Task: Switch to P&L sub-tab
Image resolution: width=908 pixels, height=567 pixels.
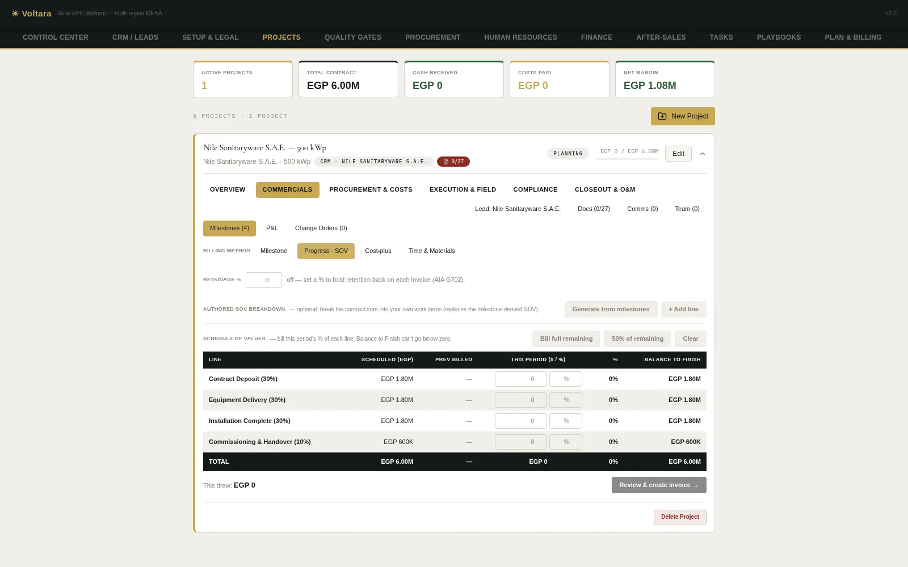Action: pos(272,229)
